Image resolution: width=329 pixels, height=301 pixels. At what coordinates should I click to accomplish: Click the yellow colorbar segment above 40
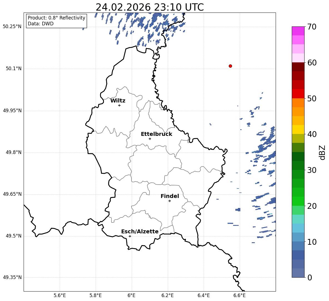298,129
